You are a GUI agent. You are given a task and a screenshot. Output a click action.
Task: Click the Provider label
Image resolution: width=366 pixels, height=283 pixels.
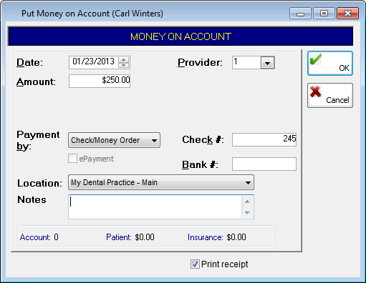[200, 63]
